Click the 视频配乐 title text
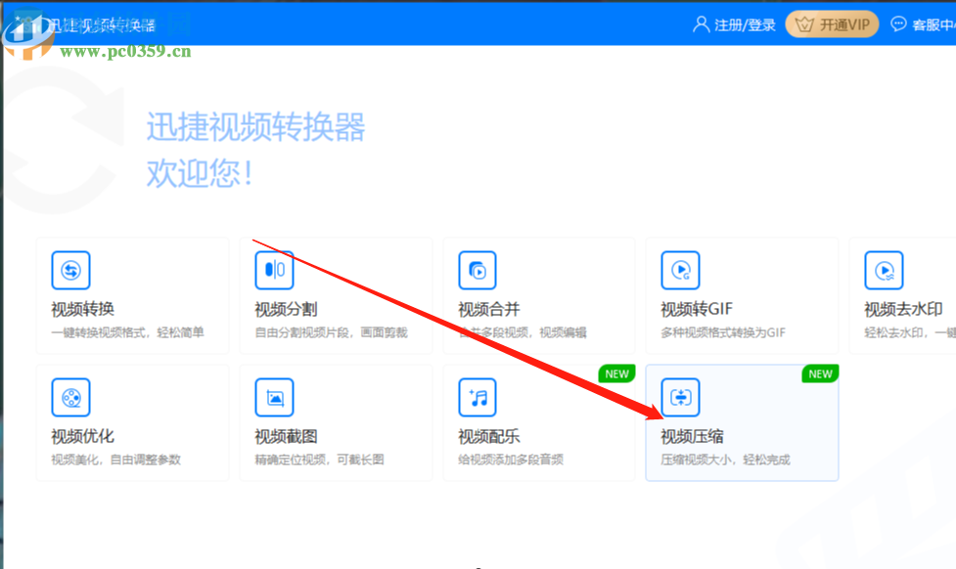 [x=489, y=436]
